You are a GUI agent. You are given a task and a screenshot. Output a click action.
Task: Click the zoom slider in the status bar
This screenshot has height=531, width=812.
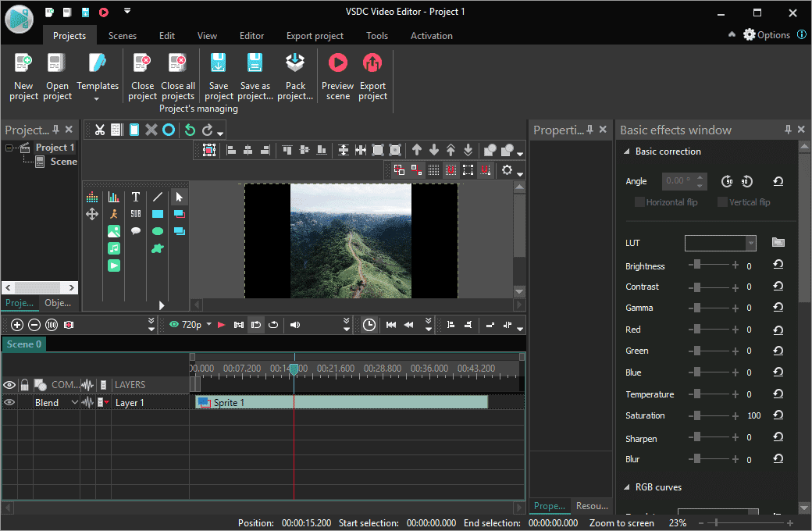(x=716, y=522)
